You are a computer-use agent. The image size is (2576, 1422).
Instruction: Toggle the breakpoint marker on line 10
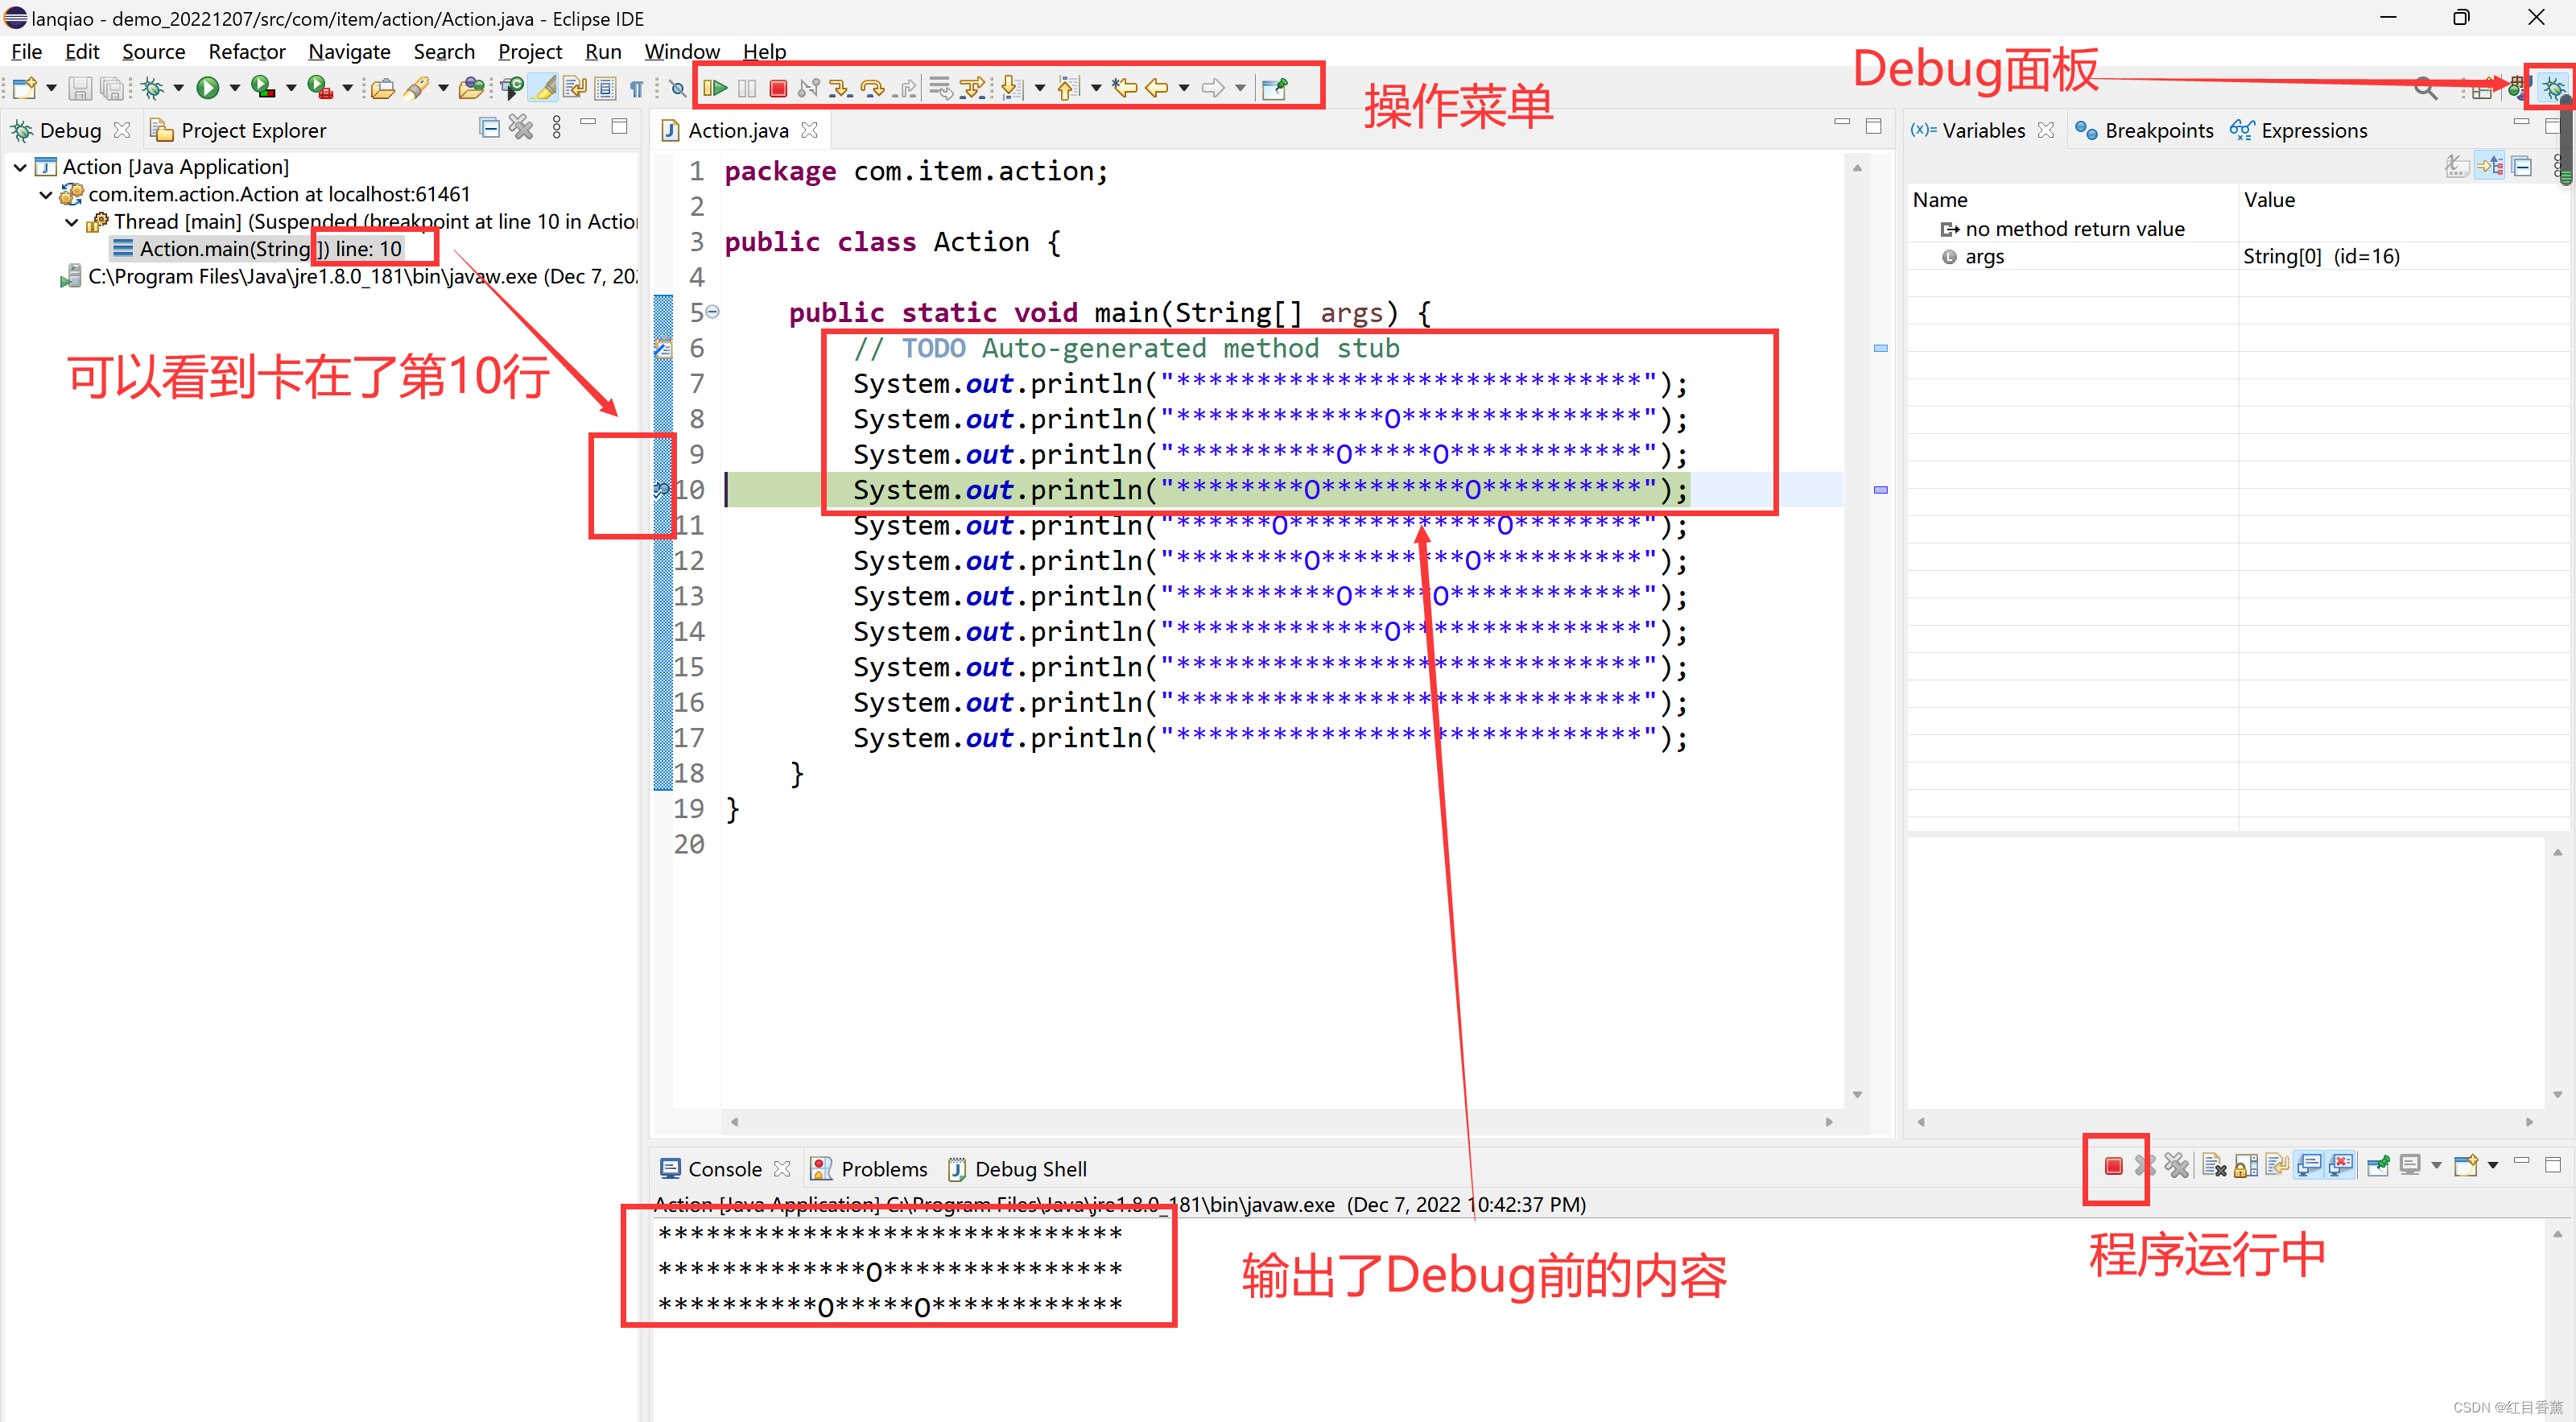coord(661,490)
